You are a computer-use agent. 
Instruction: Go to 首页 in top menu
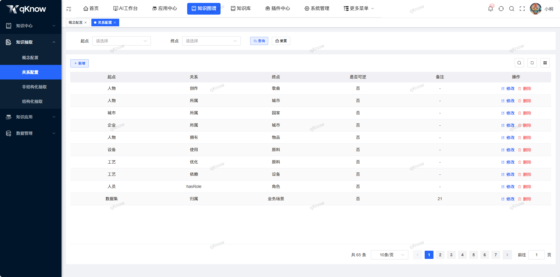pyautogui.click(x=91, y=8)
